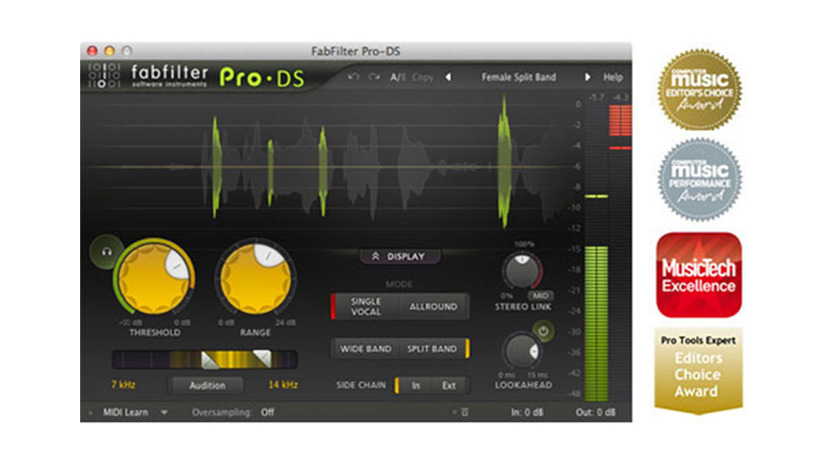
Task: Click the Threshold knob
Action: pyautogui.click(x=154, y=277)
